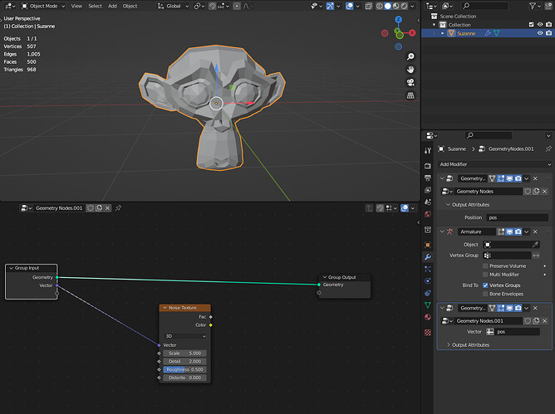The height and width of the screenshot is (414, 555).
Task: Open the View Layer properties tab
Action: pyautogui.click(x=428, y=190)
